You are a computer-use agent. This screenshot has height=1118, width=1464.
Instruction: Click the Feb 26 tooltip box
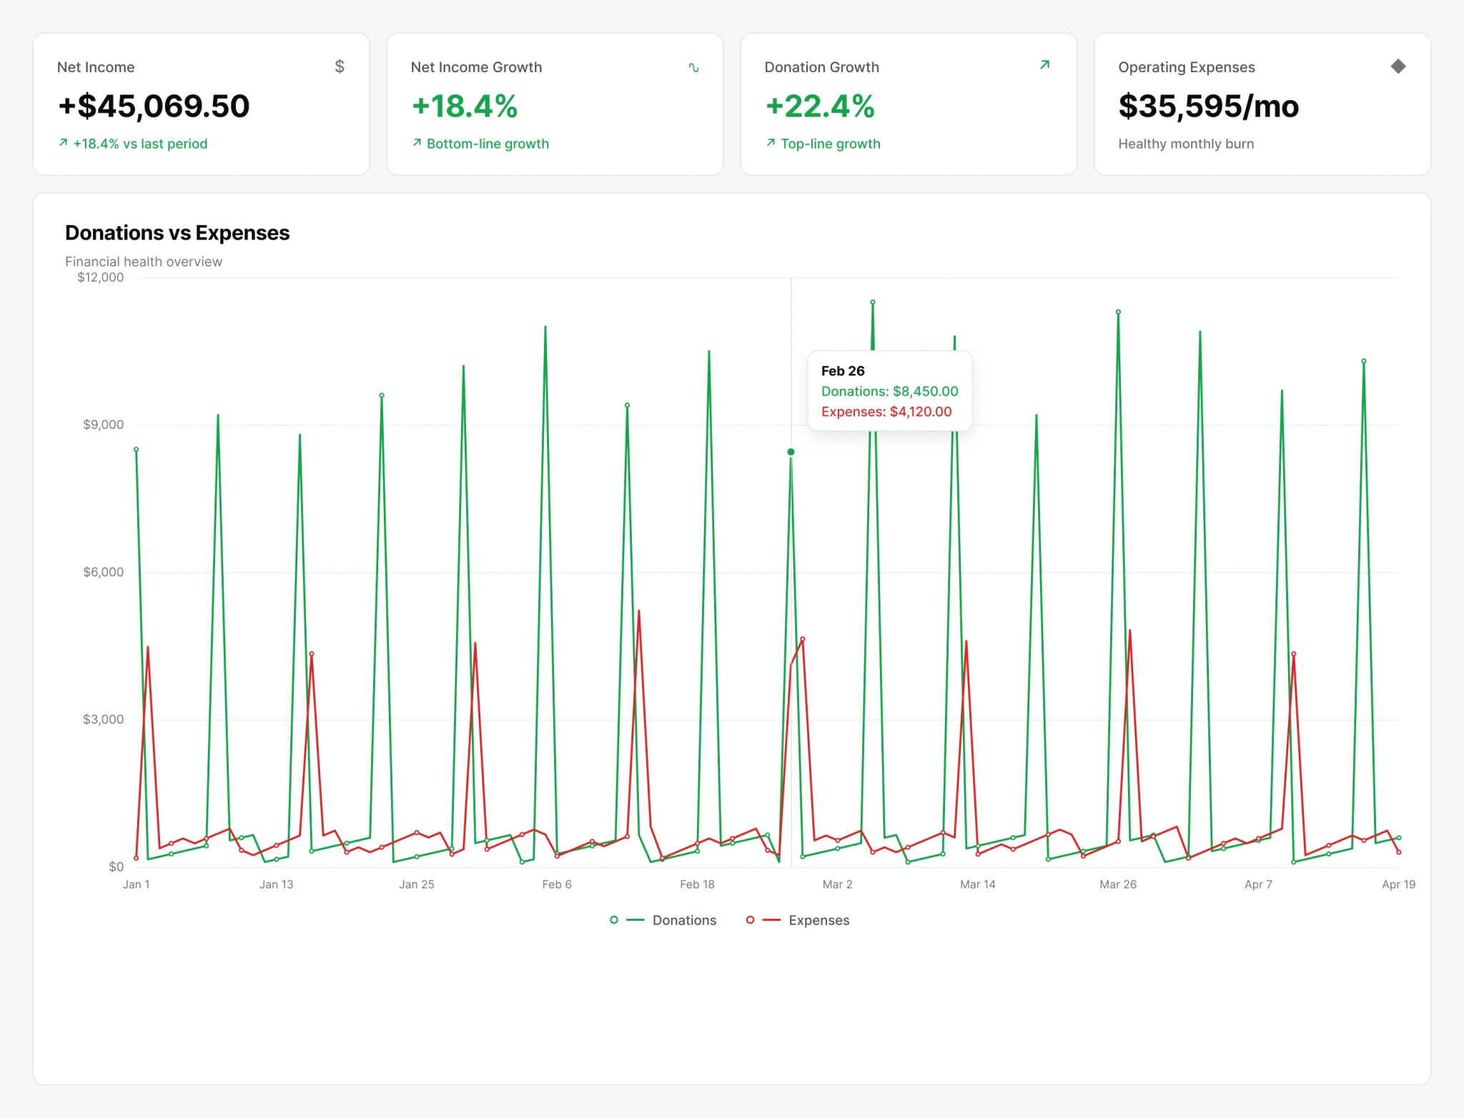[889, 391]
